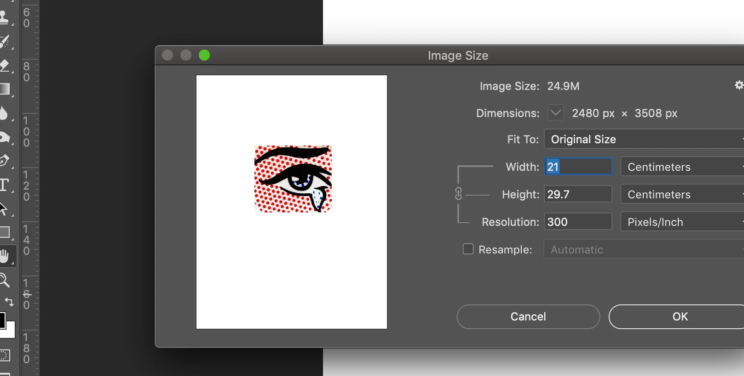The height and width of the screenshot is (376, 744).
Task: Click the Resolution label
Action: pos(510,222)
